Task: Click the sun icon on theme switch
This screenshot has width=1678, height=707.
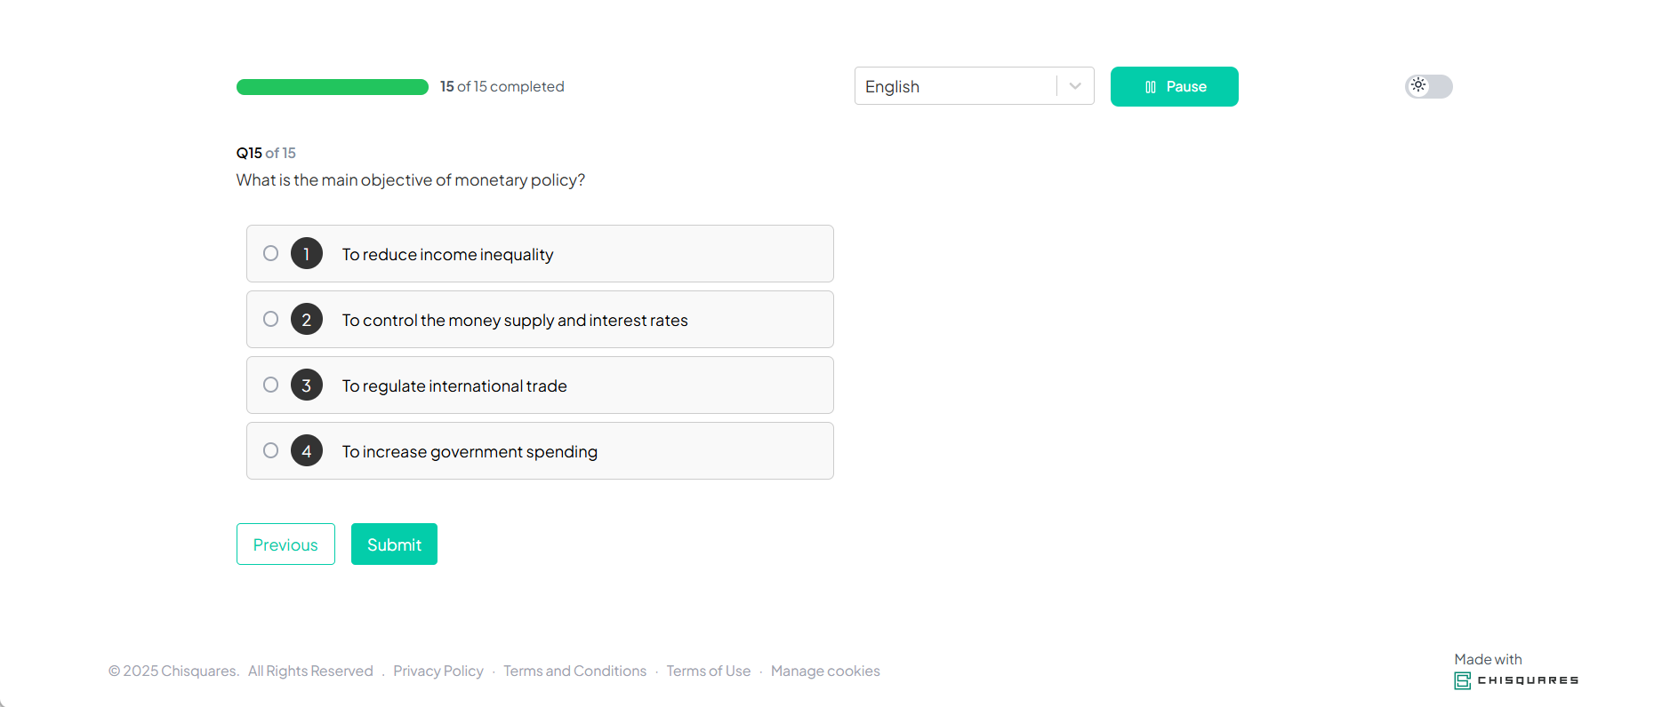Action: (1418, 85)
